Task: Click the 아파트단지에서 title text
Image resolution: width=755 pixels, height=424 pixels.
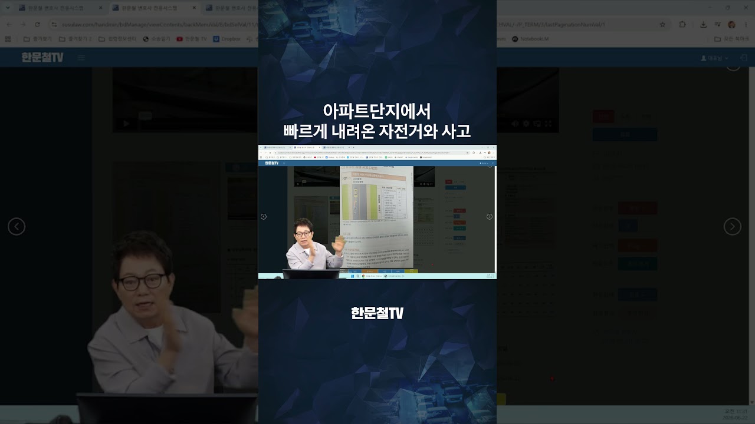Action: [x=377, y=111]
